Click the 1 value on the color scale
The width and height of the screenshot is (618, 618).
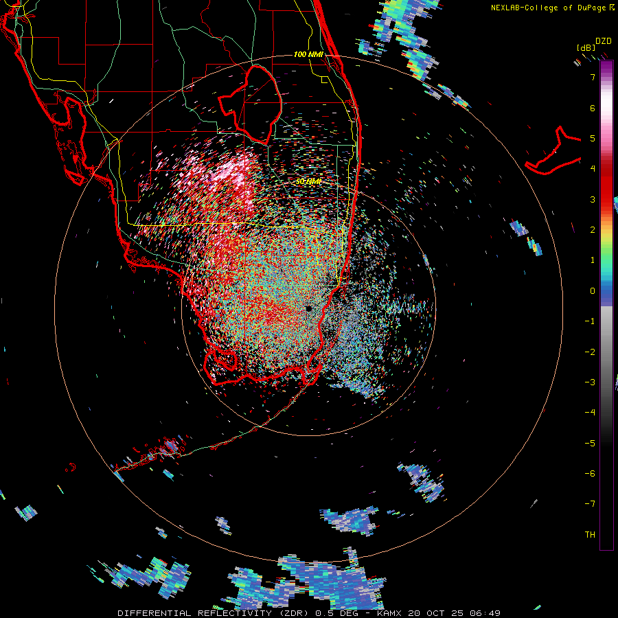pos(593,260)
